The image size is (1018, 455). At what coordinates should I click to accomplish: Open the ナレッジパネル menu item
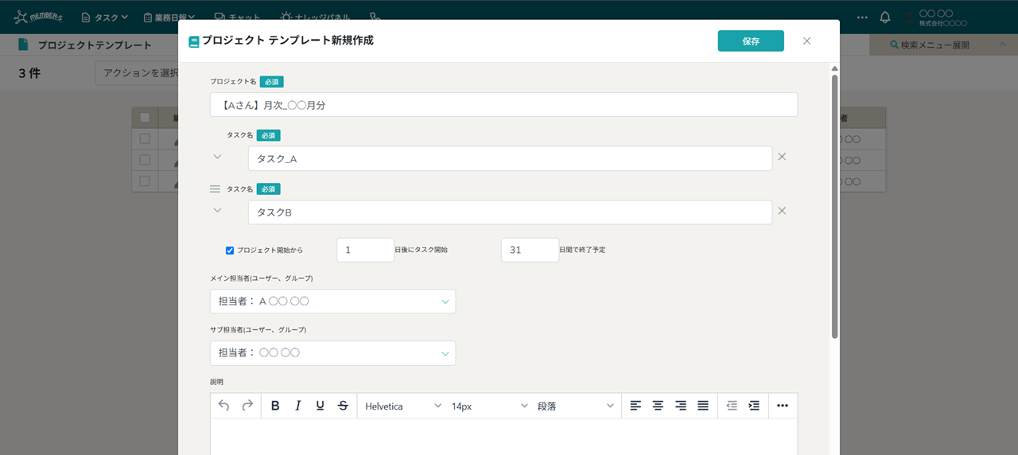tap(314, 17)
